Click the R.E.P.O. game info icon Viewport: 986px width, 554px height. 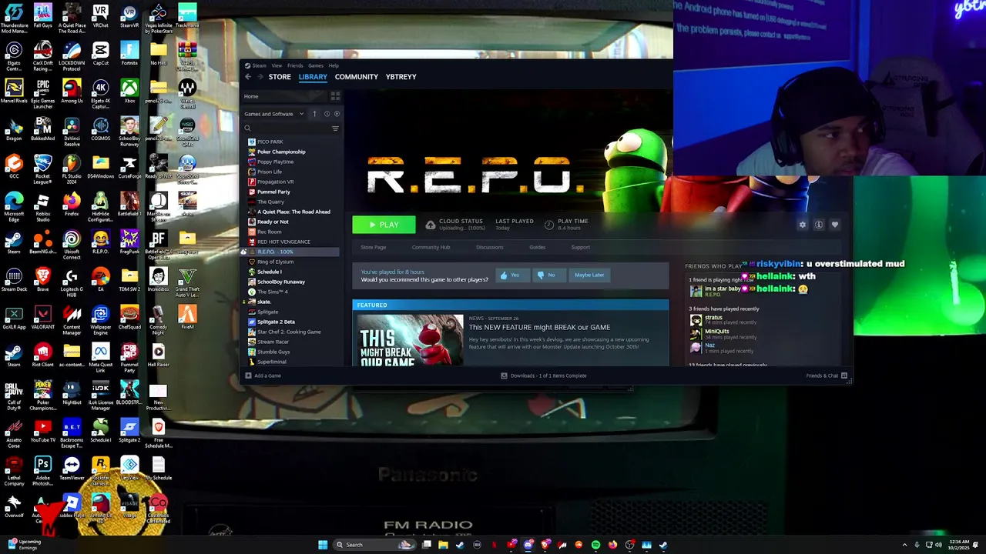pos(819,225)
